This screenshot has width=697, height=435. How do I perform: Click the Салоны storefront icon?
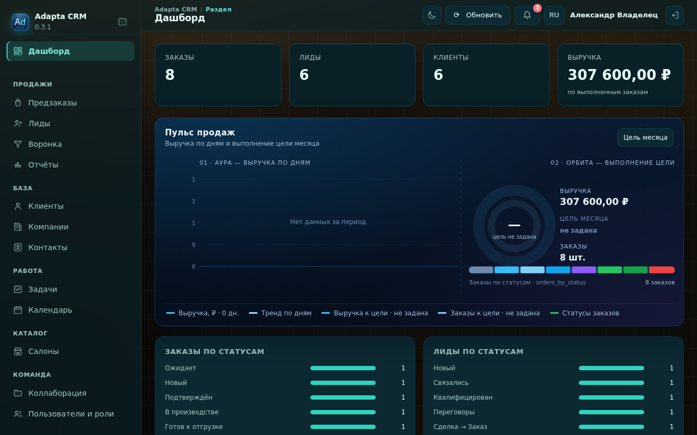(x=18, y=351)
